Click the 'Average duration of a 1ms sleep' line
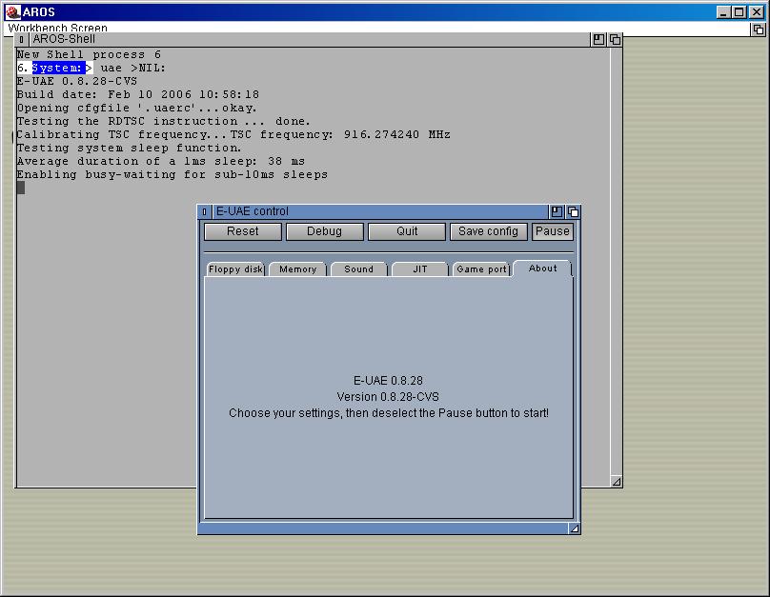The width and height of the screenshot is (770, 597). pos(161,161)
